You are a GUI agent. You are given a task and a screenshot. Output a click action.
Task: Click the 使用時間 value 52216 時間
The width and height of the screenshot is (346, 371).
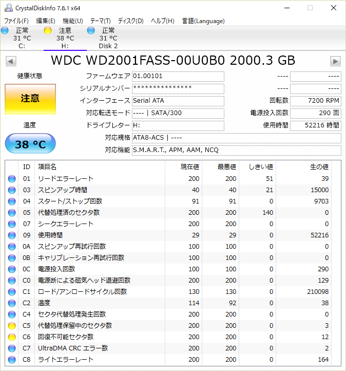(316, 126)
